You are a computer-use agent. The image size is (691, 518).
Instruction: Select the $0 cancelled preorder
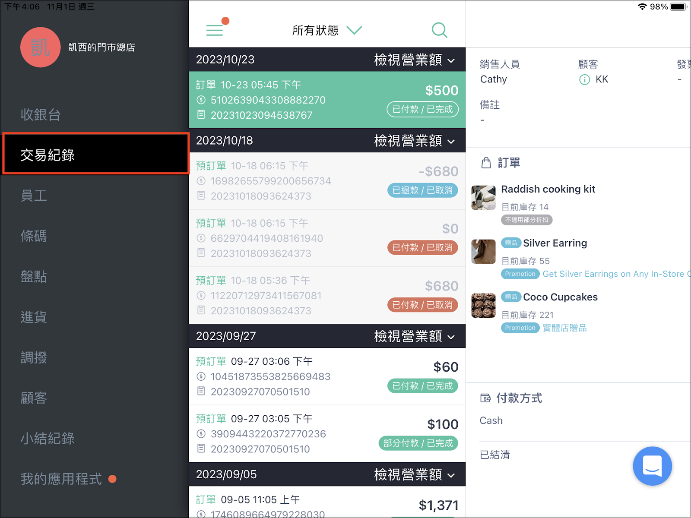pos(327,238)
